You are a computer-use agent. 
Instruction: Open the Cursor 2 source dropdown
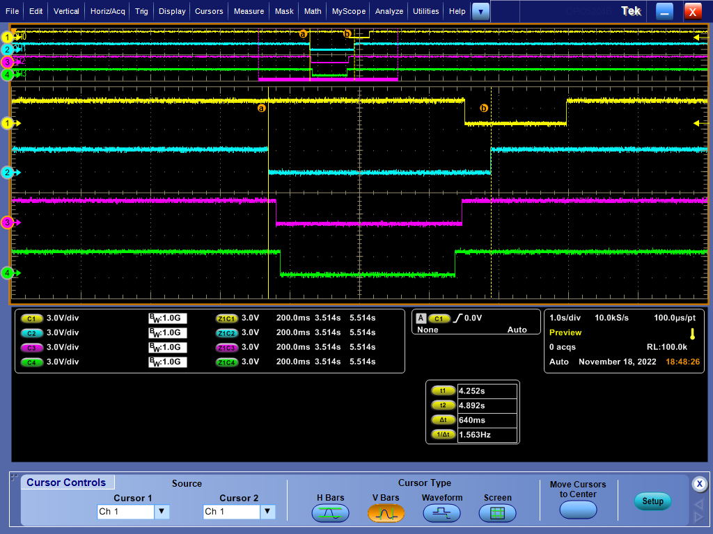point(268,512)
